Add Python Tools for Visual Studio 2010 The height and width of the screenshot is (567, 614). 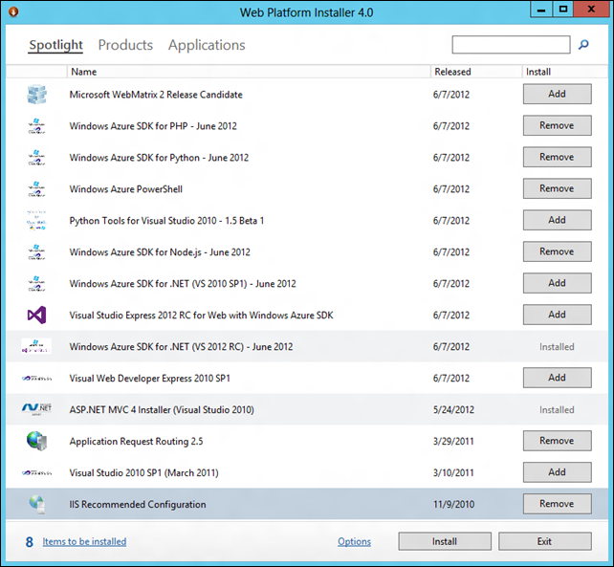coord(558,220)
